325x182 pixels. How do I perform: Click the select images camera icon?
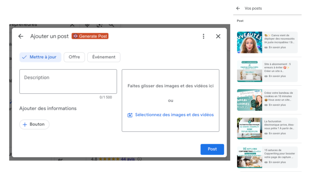tap(129, 115)
